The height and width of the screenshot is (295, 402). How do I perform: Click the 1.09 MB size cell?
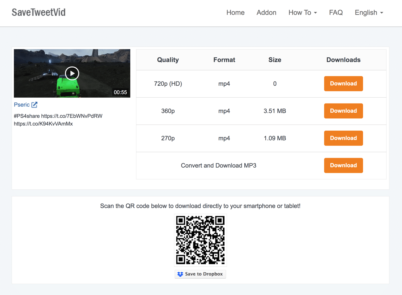point(275,138)
